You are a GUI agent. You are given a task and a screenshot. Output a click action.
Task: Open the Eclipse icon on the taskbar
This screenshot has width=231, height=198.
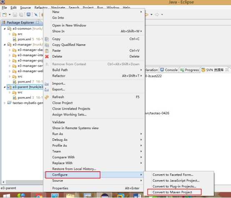click(105, 196)
